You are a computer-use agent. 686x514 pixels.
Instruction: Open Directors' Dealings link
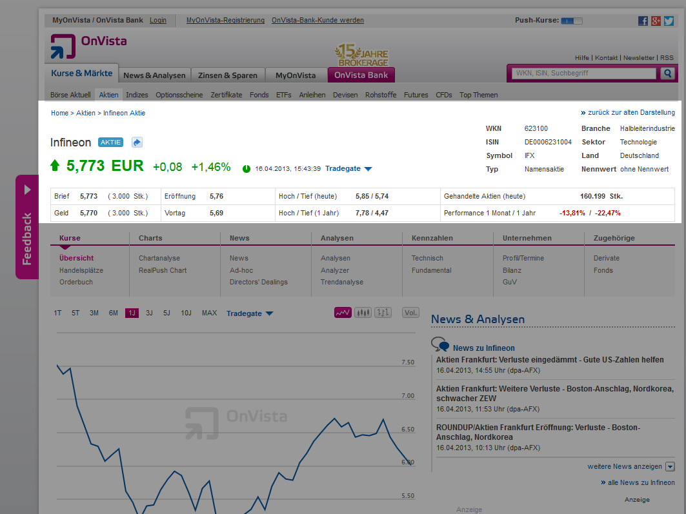(259, 282)
